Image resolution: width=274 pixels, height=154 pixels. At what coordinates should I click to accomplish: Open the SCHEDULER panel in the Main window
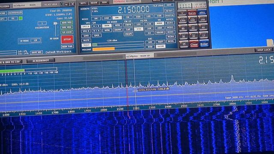click(x=15, y=13)
